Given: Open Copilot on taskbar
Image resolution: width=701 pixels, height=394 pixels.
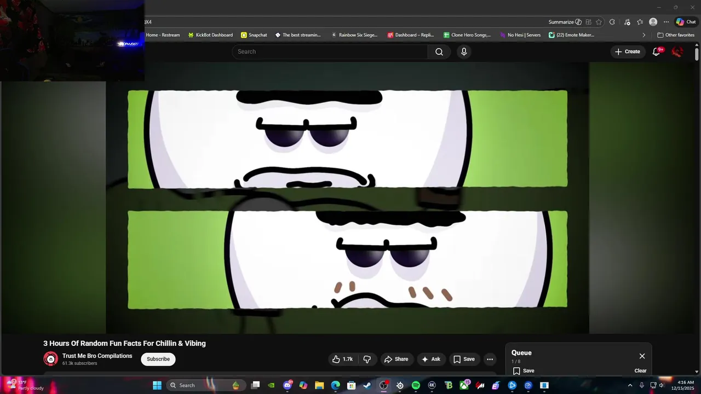Looking at the screenshot, I should point(303,385).
